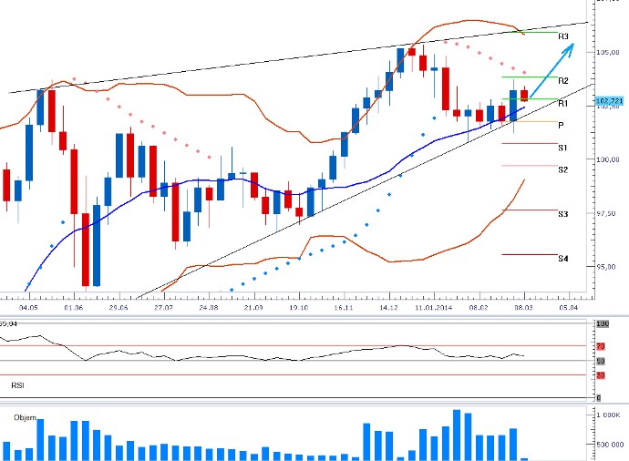This screenshot has height=461, width=629.
Task: Click the 95,00 price axis value
Action: tap(606, 267)
